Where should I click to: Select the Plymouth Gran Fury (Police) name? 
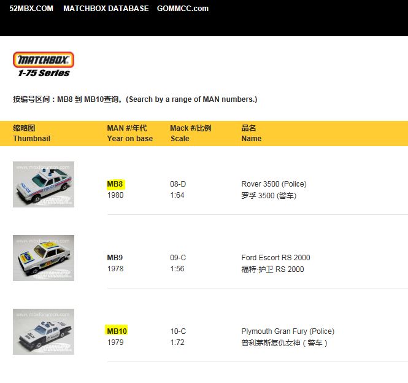[288, 331]
